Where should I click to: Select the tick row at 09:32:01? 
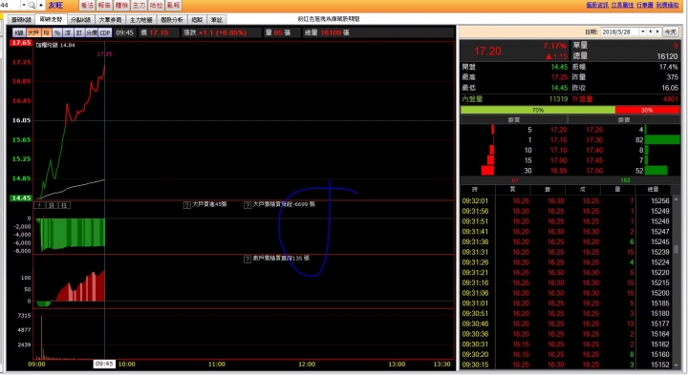coord(566,201)
